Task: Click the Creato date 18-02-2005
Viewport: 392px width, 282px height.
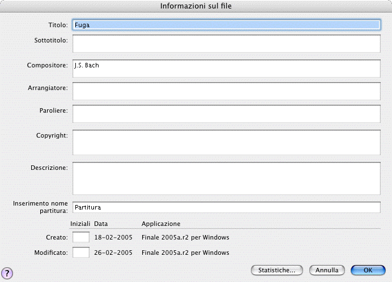Action: [113, 237]
